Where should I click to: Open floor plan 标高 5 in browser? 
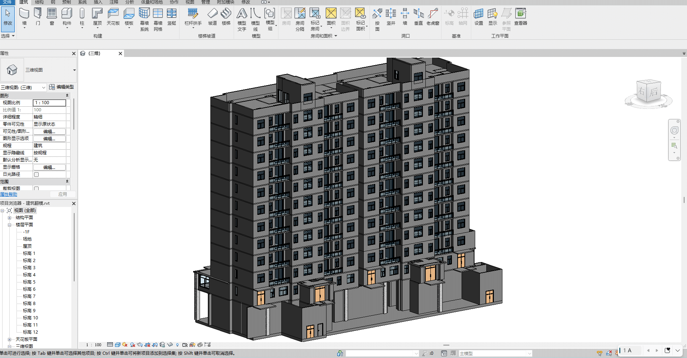point(29,282)
